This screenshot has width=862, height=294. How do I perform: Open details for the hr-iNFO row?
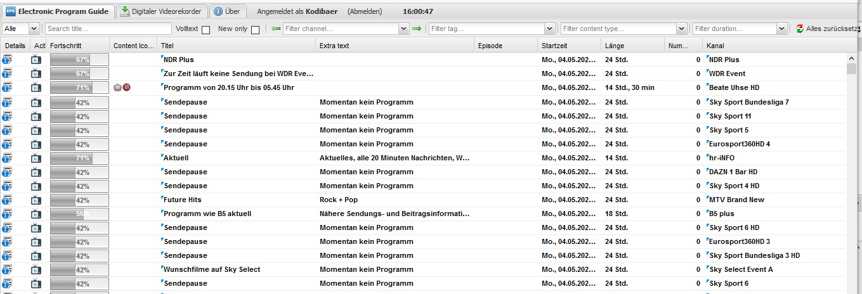tap(7, 157)
